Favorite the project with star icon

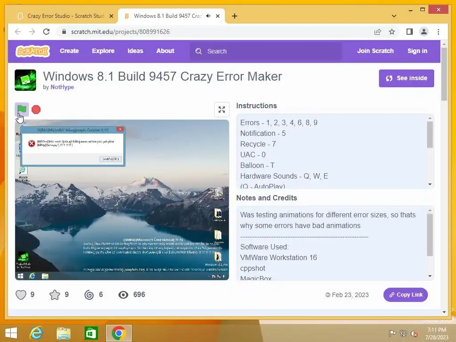pyautogui.click(x=55, y=295)
